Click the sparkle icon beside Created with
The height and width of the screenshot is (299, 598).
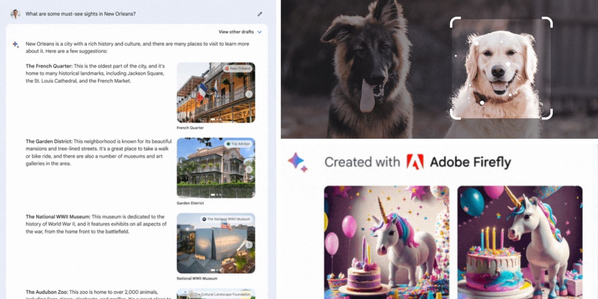[298, 162]
